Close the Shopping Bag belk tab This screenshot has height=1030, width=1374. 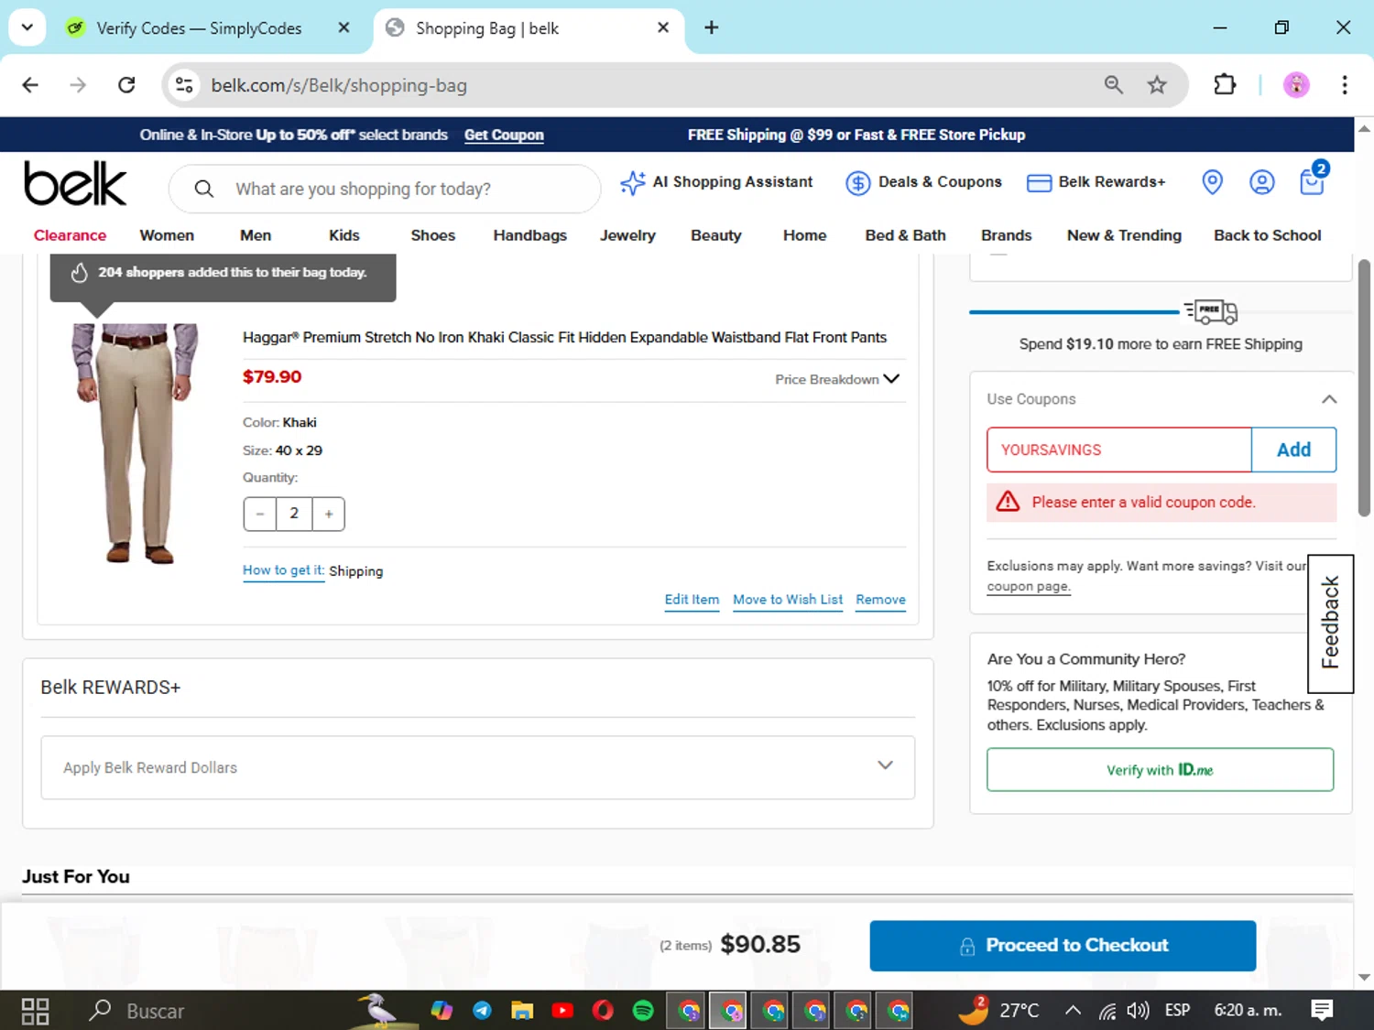click(663, 27)
